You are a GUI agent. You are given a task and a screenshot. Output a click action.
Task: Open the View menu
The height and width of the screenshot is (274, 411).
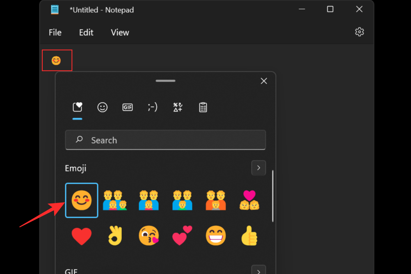[120, 32]
